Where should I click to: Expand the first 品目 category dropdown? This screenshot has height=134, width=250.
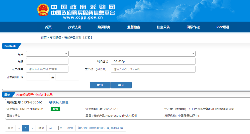click(47, 54)
